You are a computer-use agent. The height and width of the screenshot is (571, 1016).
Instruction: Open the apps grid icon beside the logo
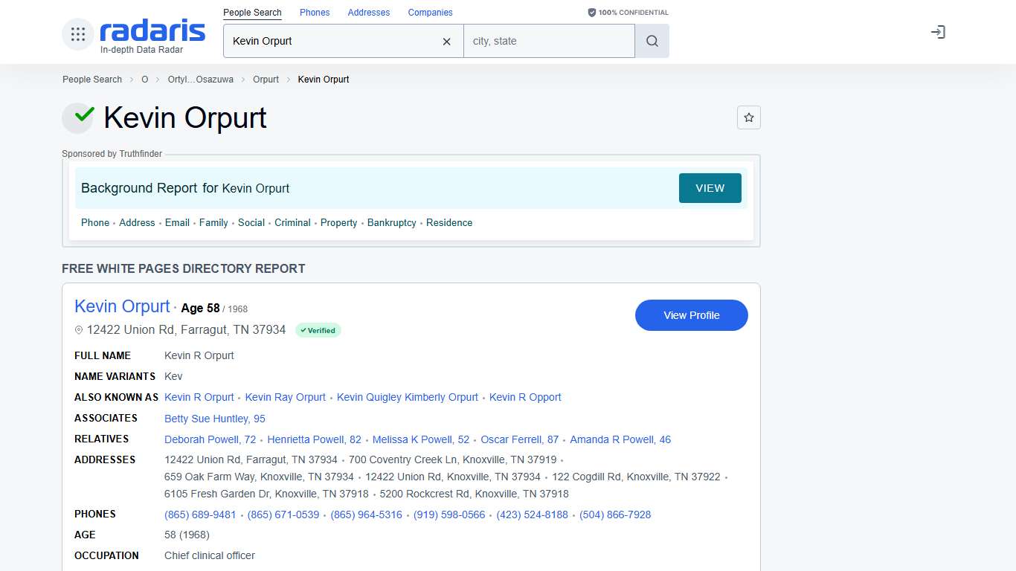coord(77,33)
